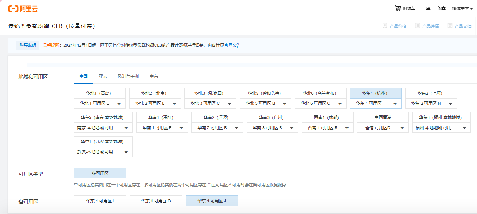
Task: Click the Alibaba Cloud logo
Action: point(23,8)
